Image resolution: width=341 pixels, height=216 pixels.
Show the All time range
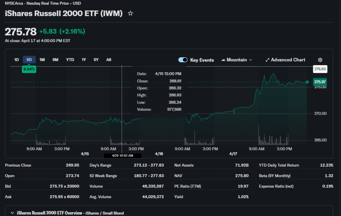(109, 60)
